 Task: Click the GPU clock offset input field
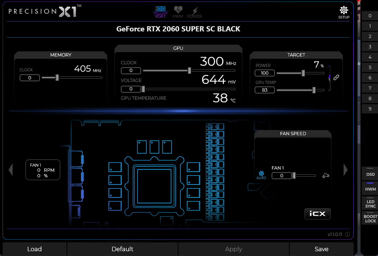point(131,71)
